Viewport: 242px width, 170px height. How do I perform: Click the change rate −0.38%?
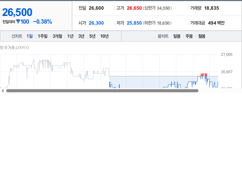(x=43, y=22)
